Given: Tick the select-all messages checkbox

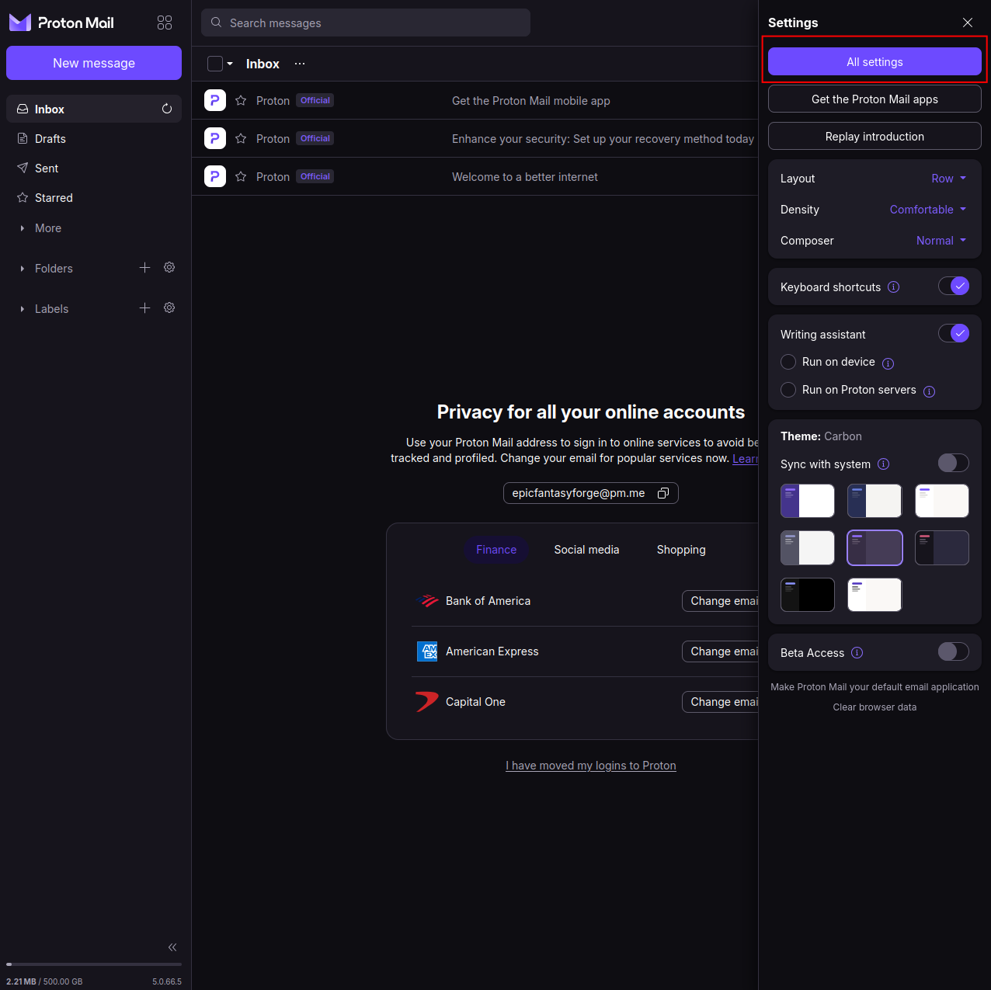Looking at the screenshot, I should [215, 64].
